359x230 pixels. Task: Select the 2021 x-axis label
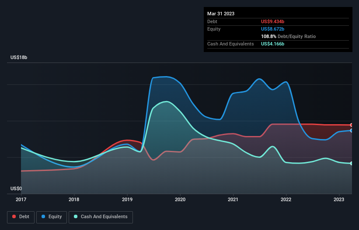click(233, 199)
